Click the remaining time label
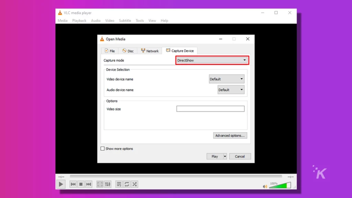352x198 pixels. coord(291,177)
